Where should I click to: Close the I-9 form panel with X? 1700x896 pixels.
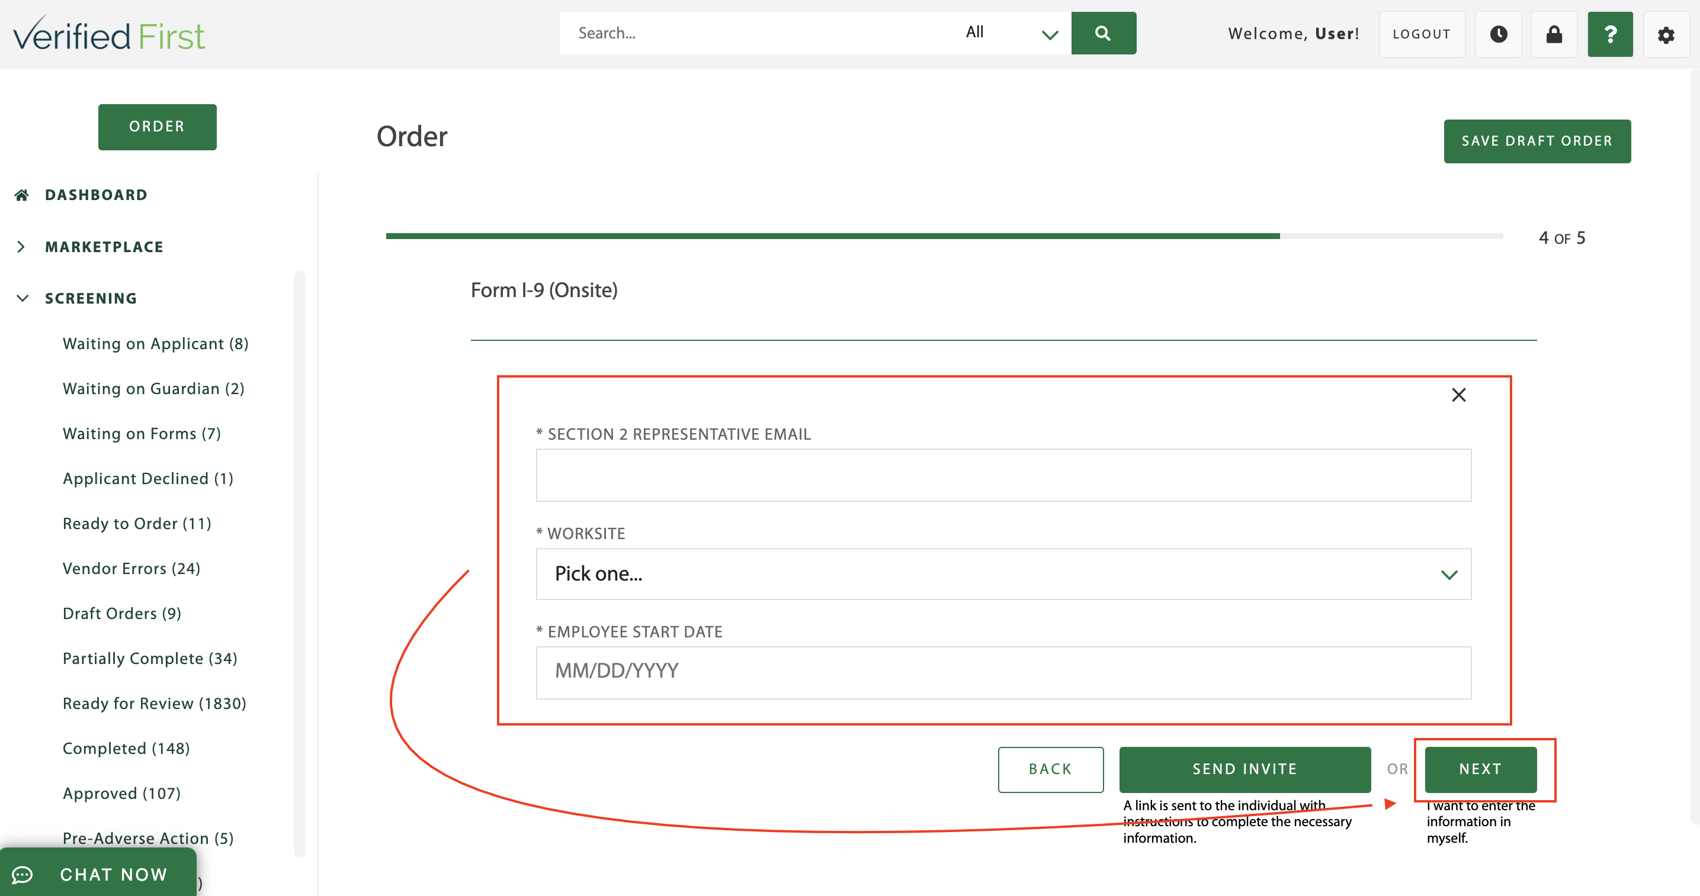point(1458,395)
